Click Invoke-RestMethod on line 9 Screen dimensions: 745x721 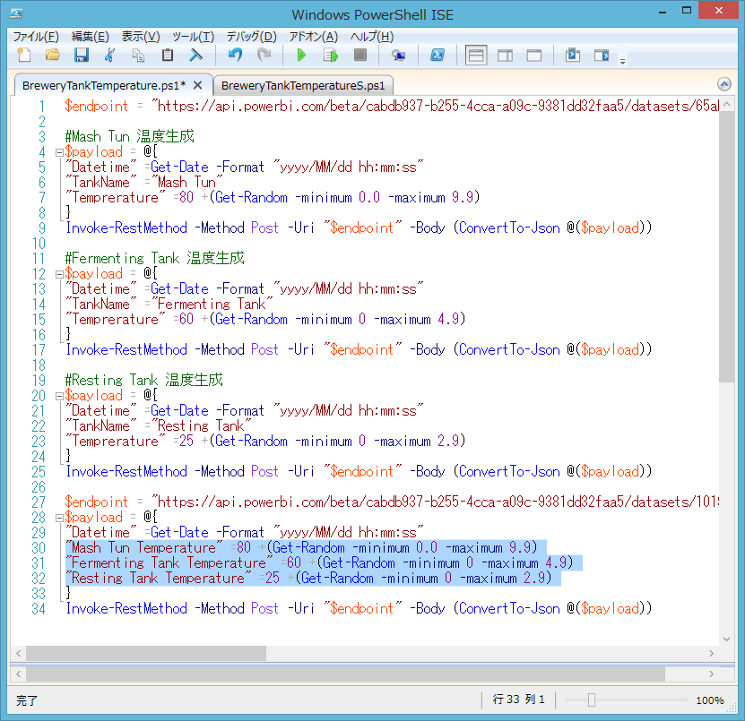(126, 227)
